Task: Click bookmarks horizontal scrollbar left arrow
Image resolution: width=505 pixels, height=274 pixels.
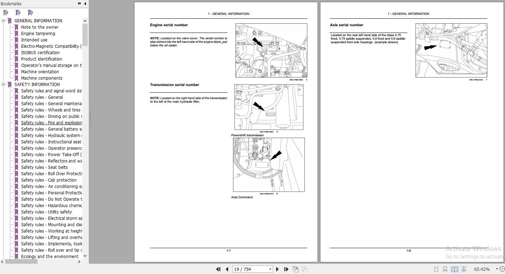Action: [3, 262]
